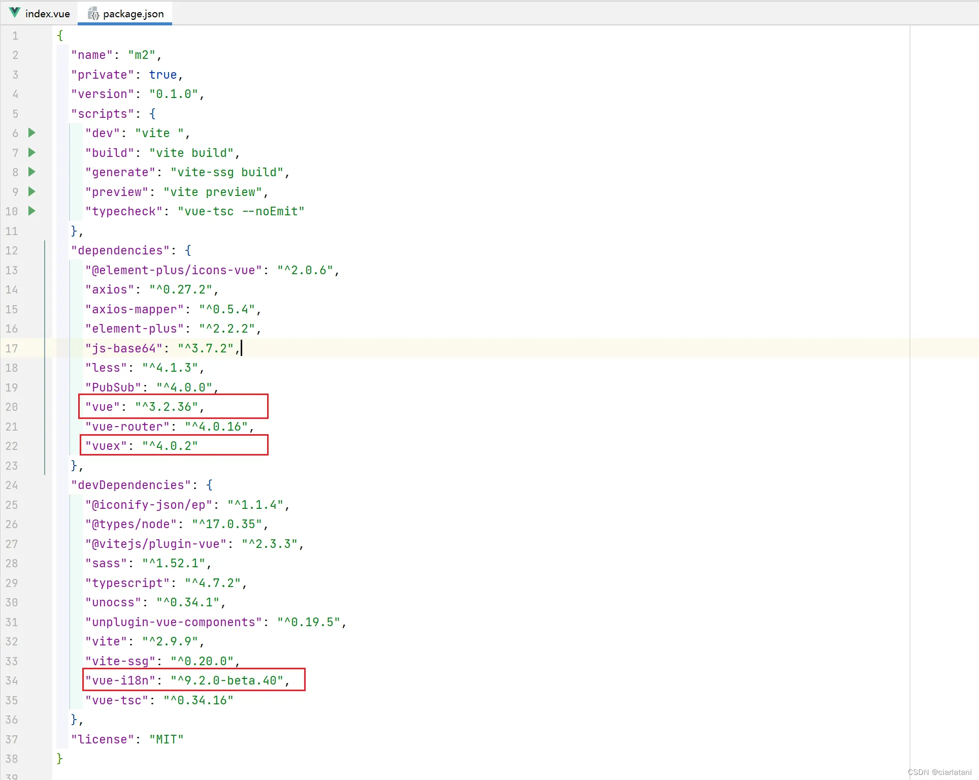Click the private true keyword

point(162,75)
